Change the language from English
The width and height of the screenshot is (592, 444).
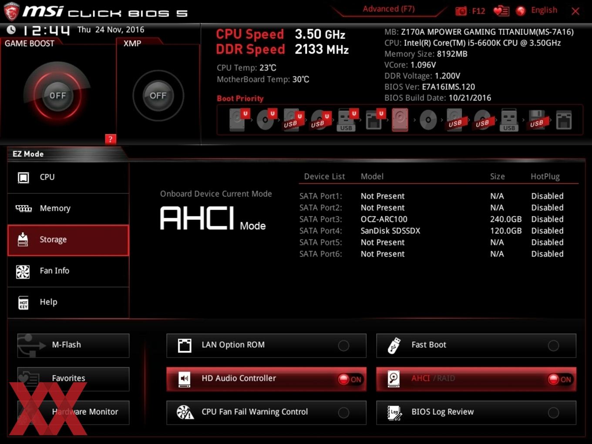click(544, 10)
